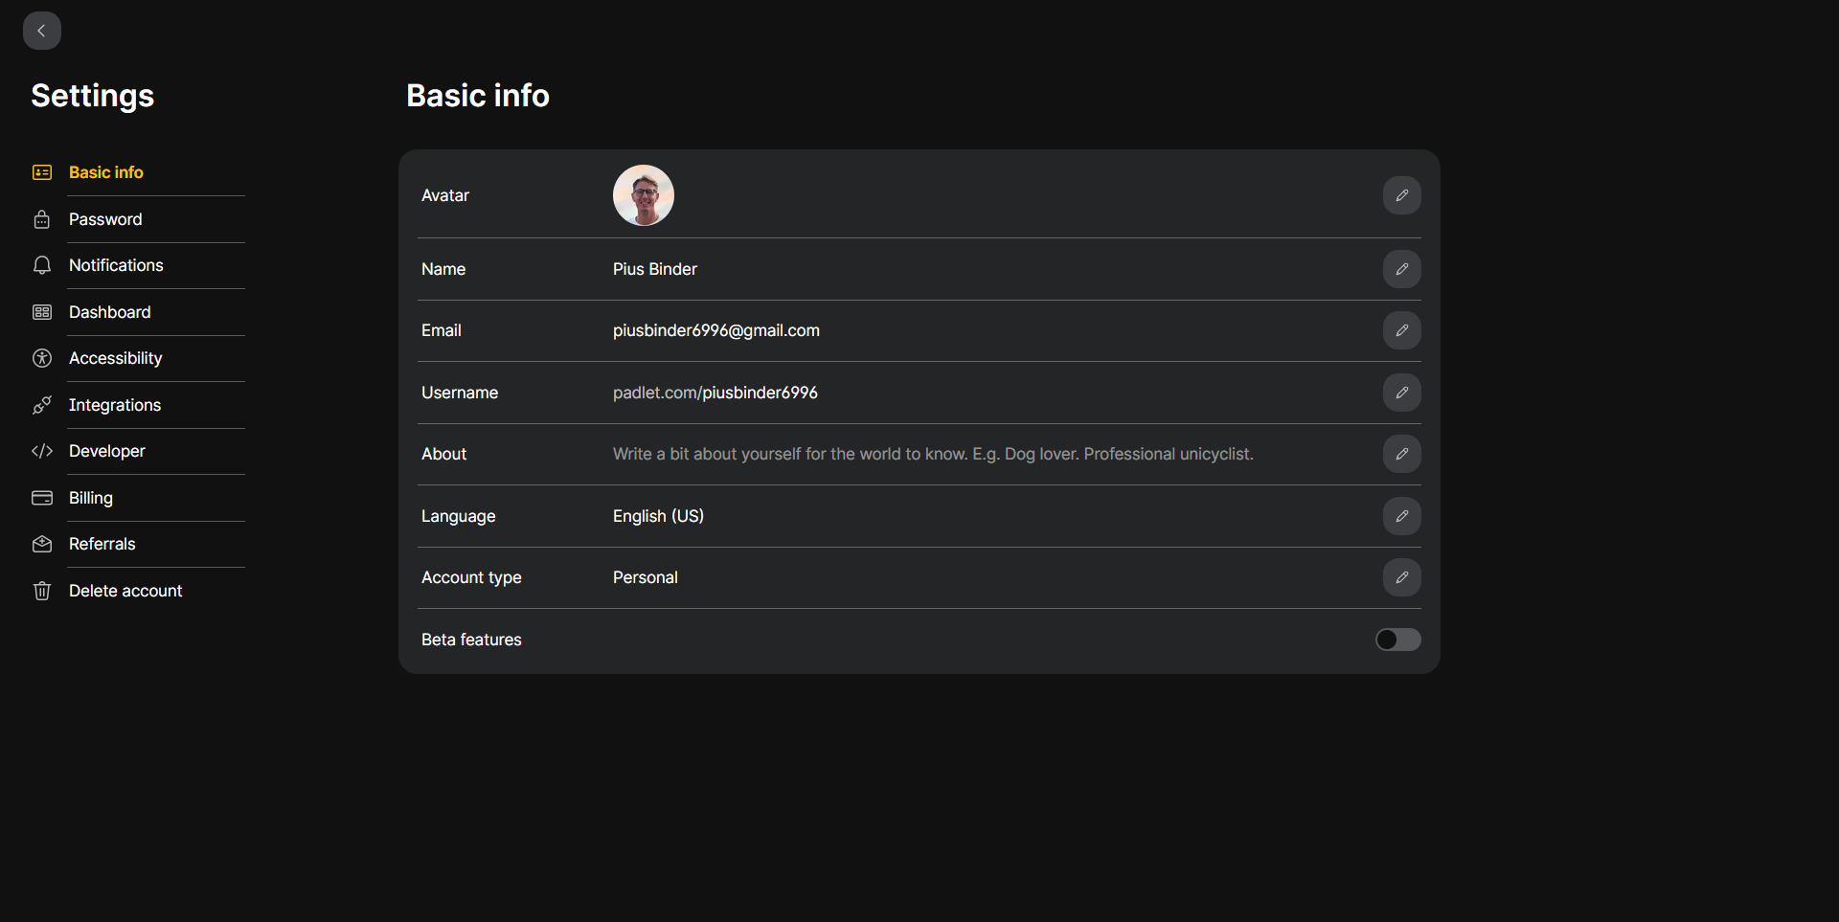Click Delete account in sidebar
Image resolution: width=1839 pixels, height=922 pixels.
[x=125, y=591]
